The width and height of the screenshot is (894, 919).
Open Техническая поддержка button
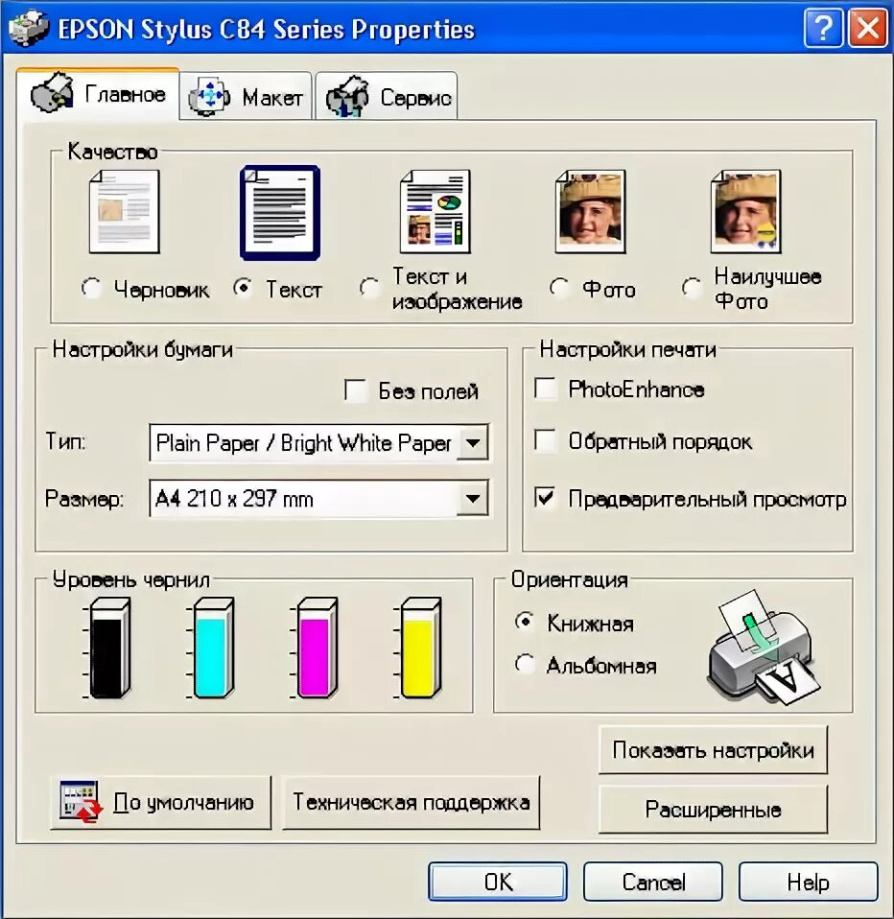click(411, 802)
